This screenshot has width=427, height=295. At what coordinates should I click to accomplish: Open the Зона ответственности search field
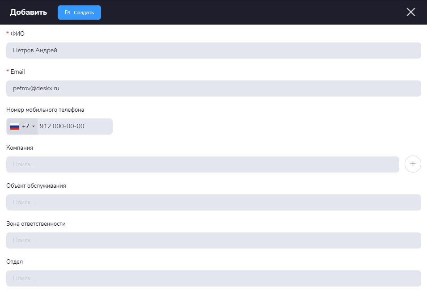click(x=213, y=240)
